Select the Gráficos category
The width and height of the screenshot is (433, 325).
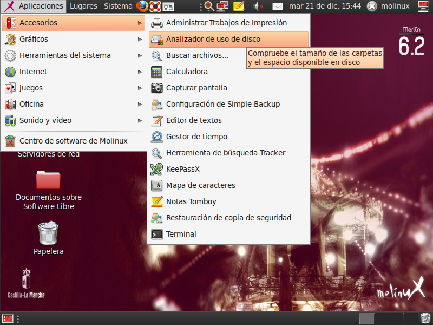pyautogui.click(x=74, y=39)
